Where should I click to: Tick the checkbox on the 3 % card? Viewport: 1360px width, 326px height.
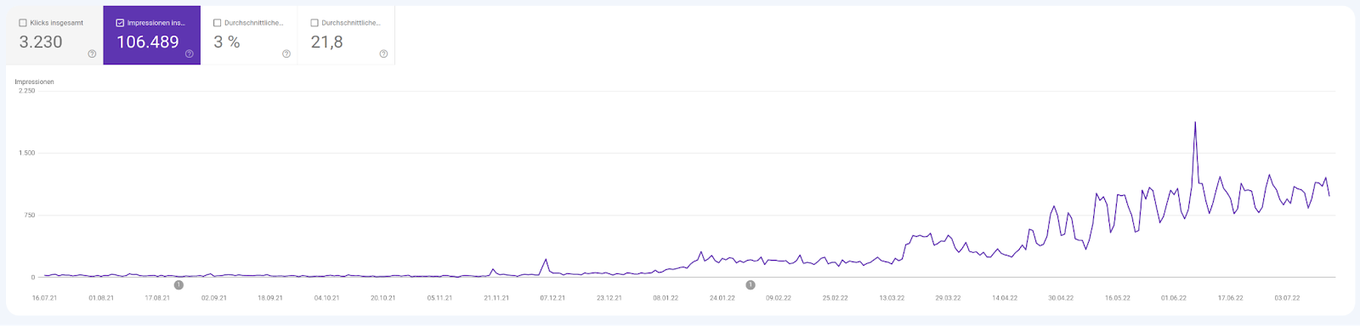[217, 23]
